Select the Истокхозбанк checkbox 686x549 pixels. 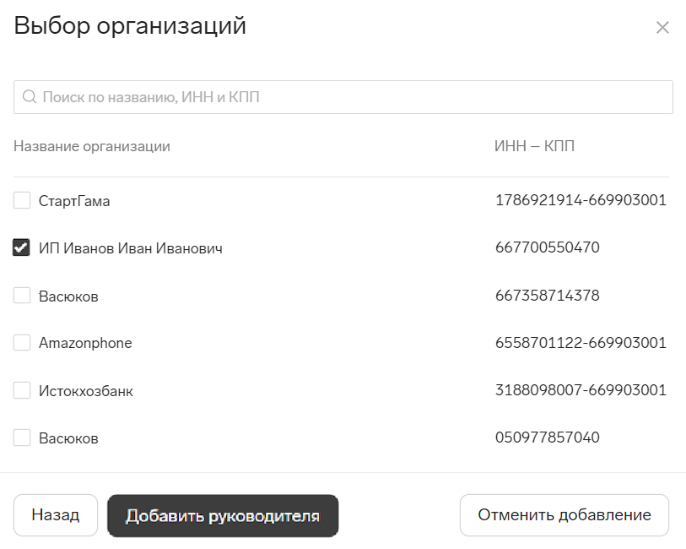[x=22, y=390]
